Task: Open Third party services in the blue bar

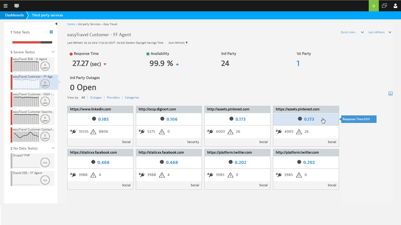Action: (x=47, y=15)
